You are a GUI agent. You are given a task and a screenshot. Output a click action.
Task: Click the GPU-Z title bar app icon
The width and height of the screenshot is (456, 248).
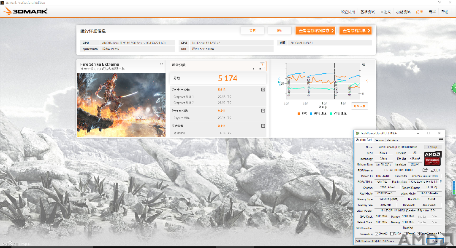click(x=358, y=133)
